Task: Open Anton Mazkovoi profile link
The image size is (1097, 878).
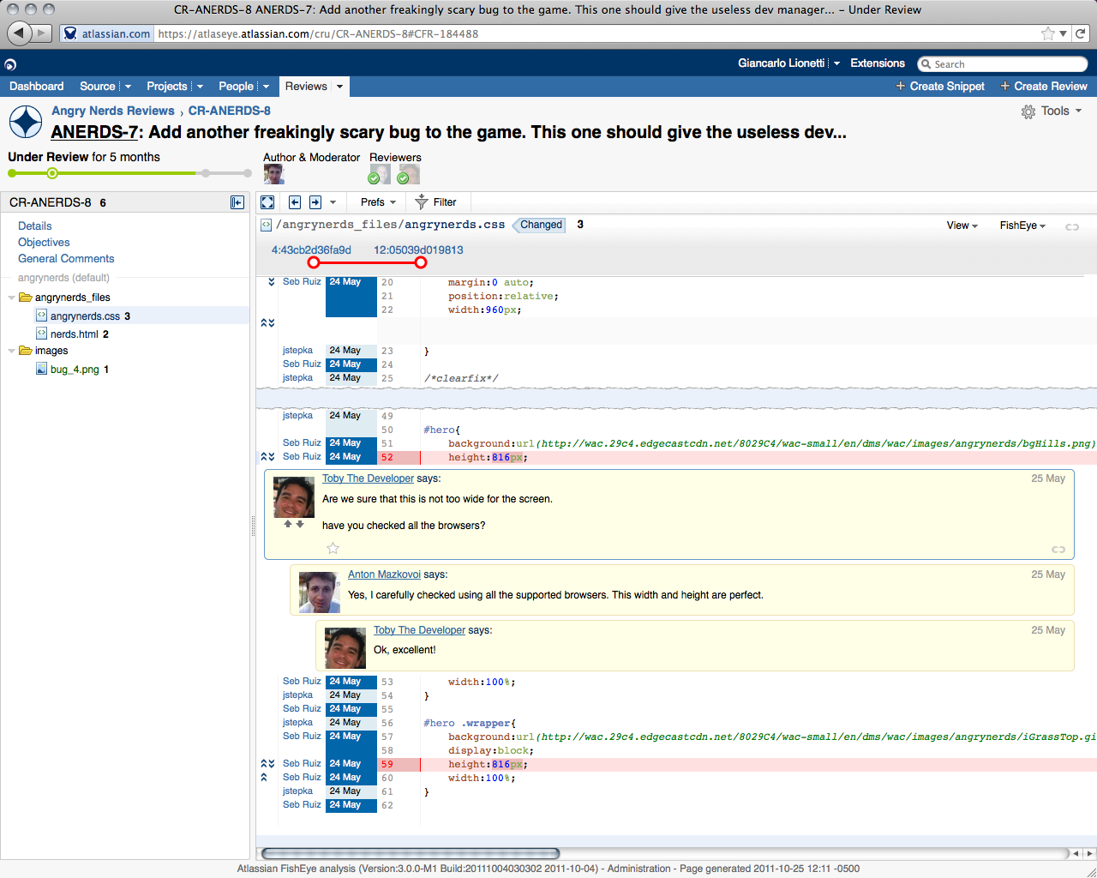Action: (384, 574)
